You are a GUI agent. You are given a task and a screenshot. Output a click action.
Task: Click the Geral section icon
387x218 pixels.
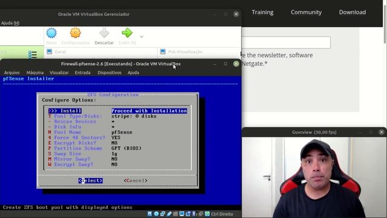pos(50,51)
